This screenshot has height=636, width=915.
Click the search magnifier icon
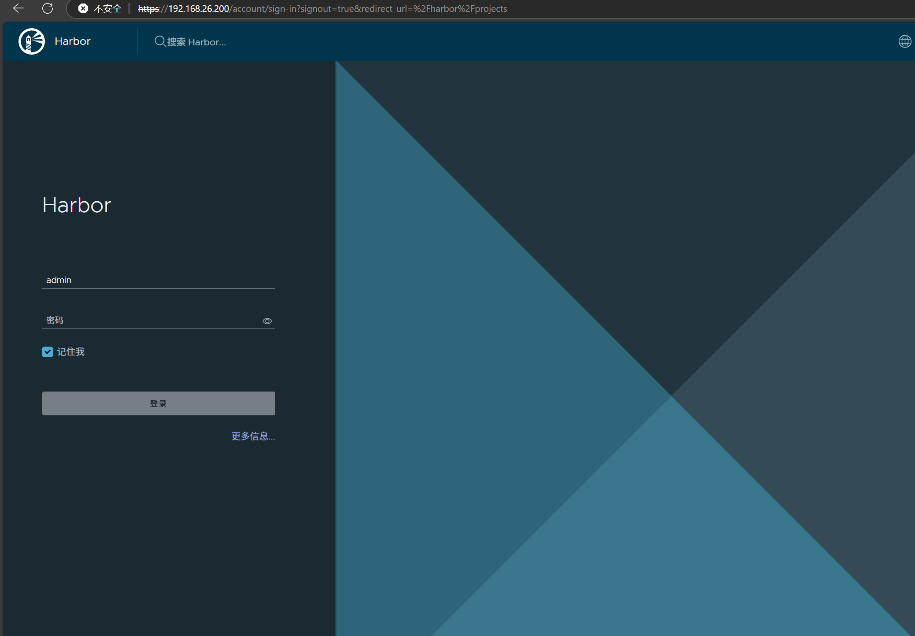(x=160, y=41)
